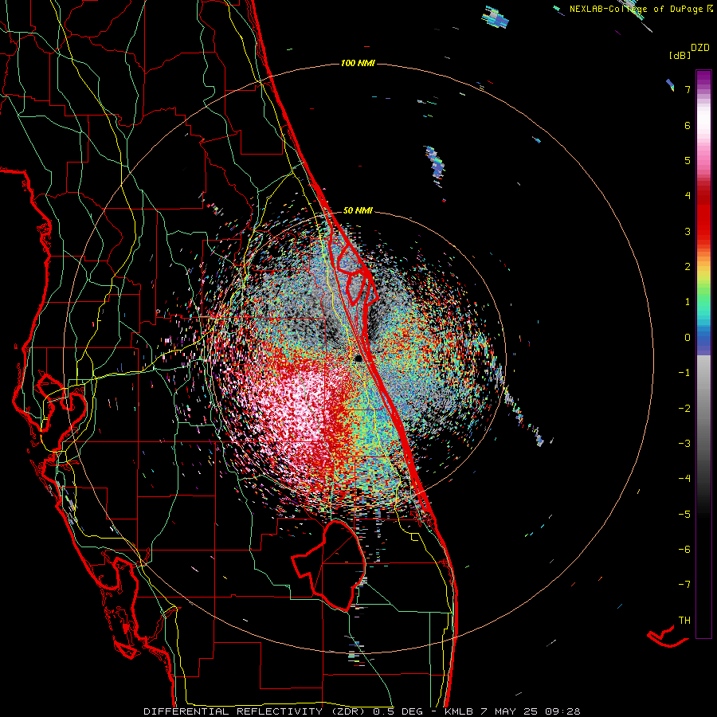Click the 1 tick label on the color scale
The width and height of the screenshot is (717, 717).
(688, 302)
